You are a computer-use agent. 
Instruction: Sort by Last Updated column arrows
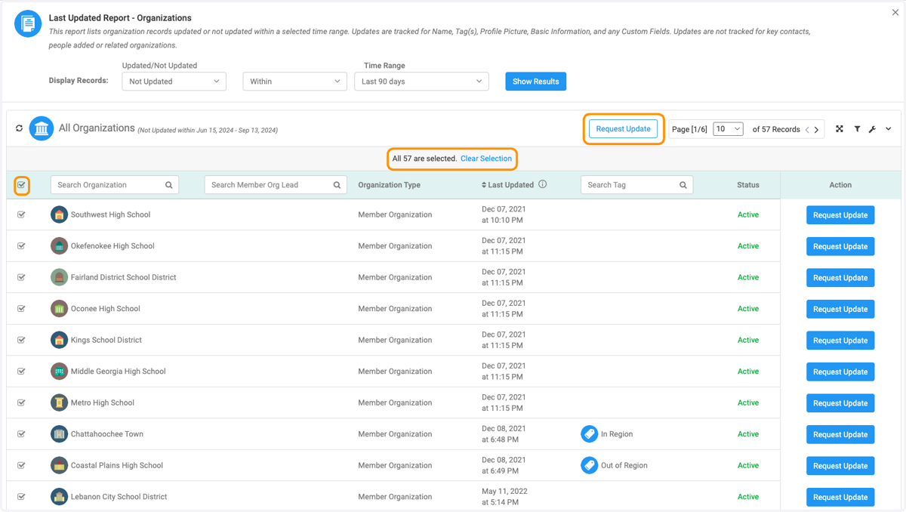coord(484,185)
